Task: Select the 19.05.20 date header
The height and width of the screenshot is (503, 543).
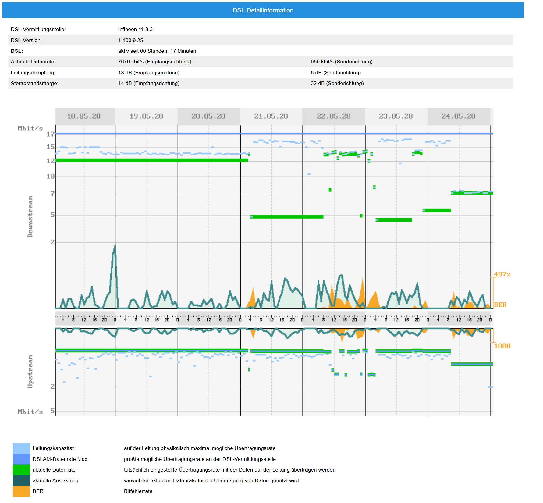Action: pos(146,116)
